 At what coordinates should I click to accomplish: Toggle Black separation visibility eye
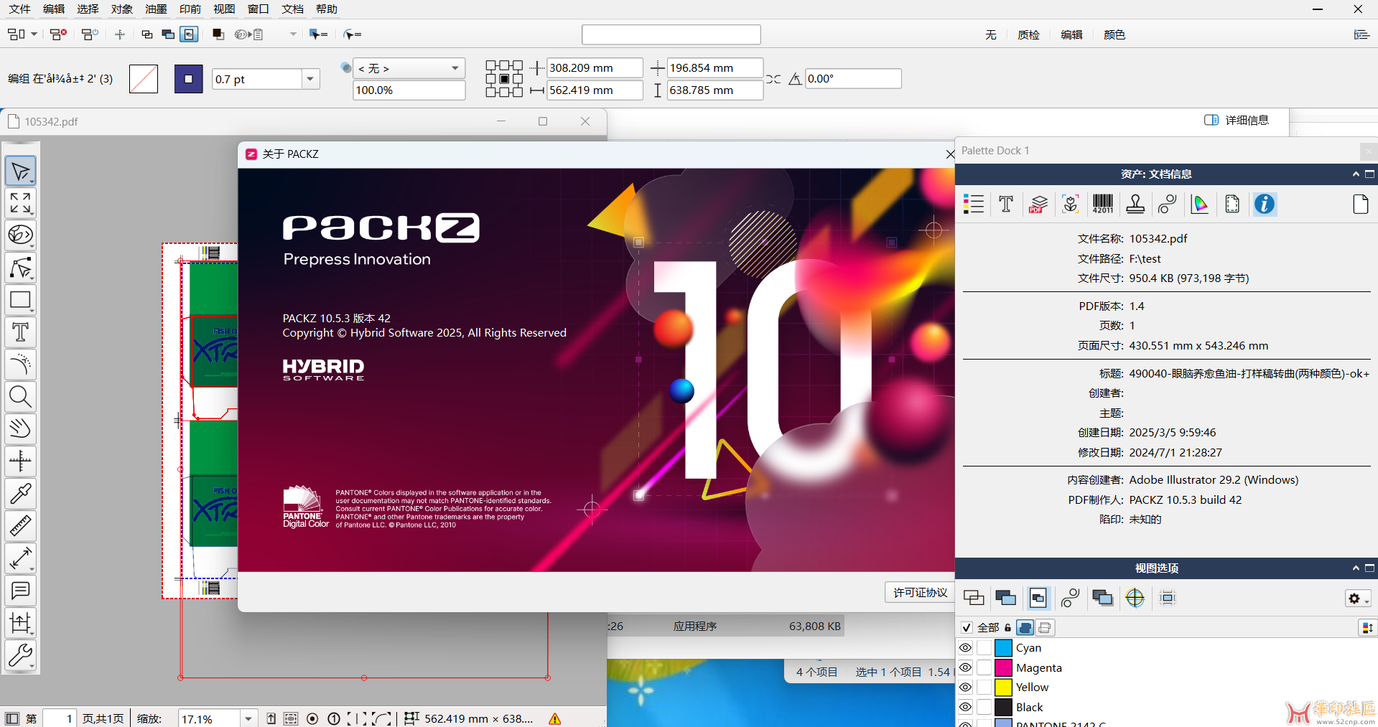coord(966,707)
